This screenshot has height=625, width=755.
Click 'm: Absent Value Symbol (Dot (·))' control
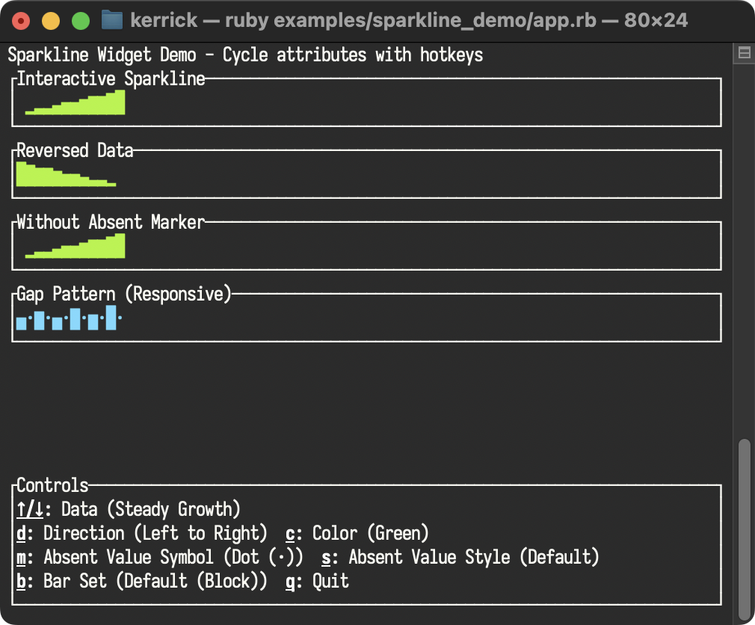click(x=159, y=557)
